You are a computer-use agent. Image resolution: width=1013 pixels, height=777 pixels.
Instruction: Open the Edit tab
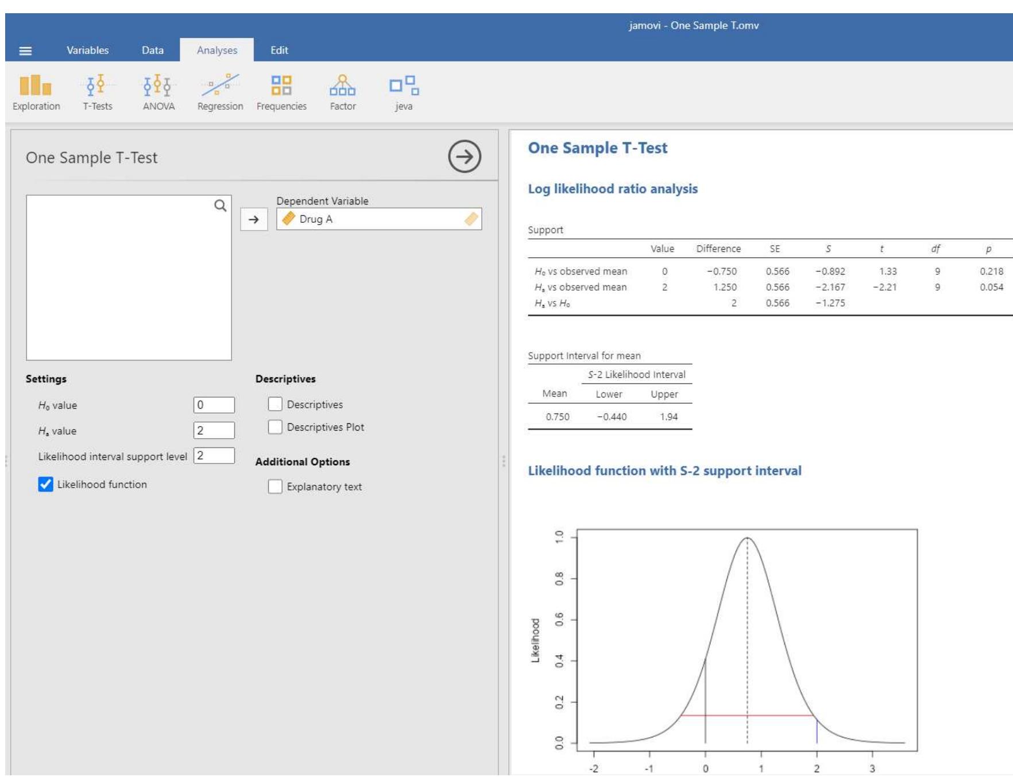click(279, 51)
